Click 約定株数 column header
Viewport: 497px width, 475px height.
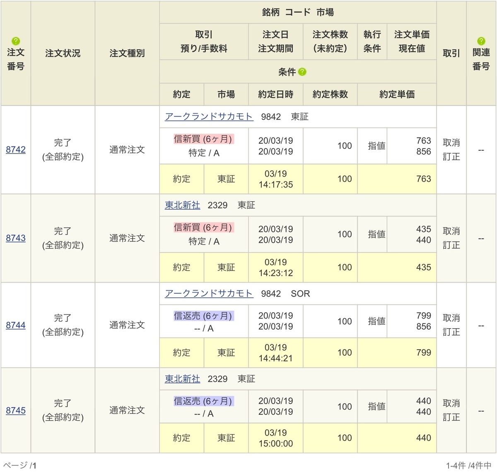click(x=330, y=95)
